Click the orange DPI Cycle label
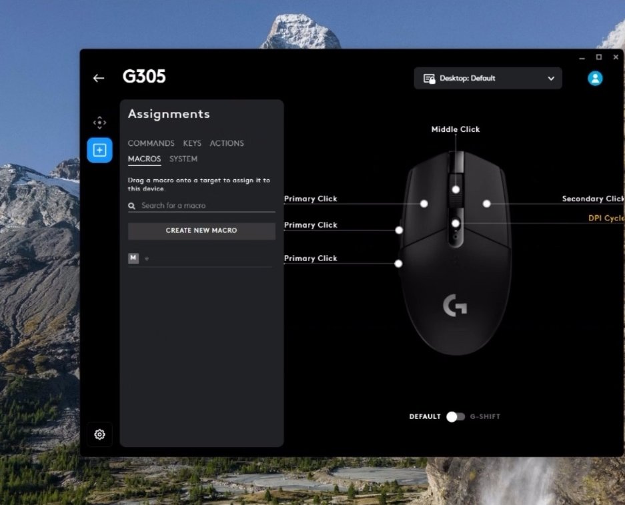The width and height of the screenshot is (625, 505). click(x=606, y=219)
